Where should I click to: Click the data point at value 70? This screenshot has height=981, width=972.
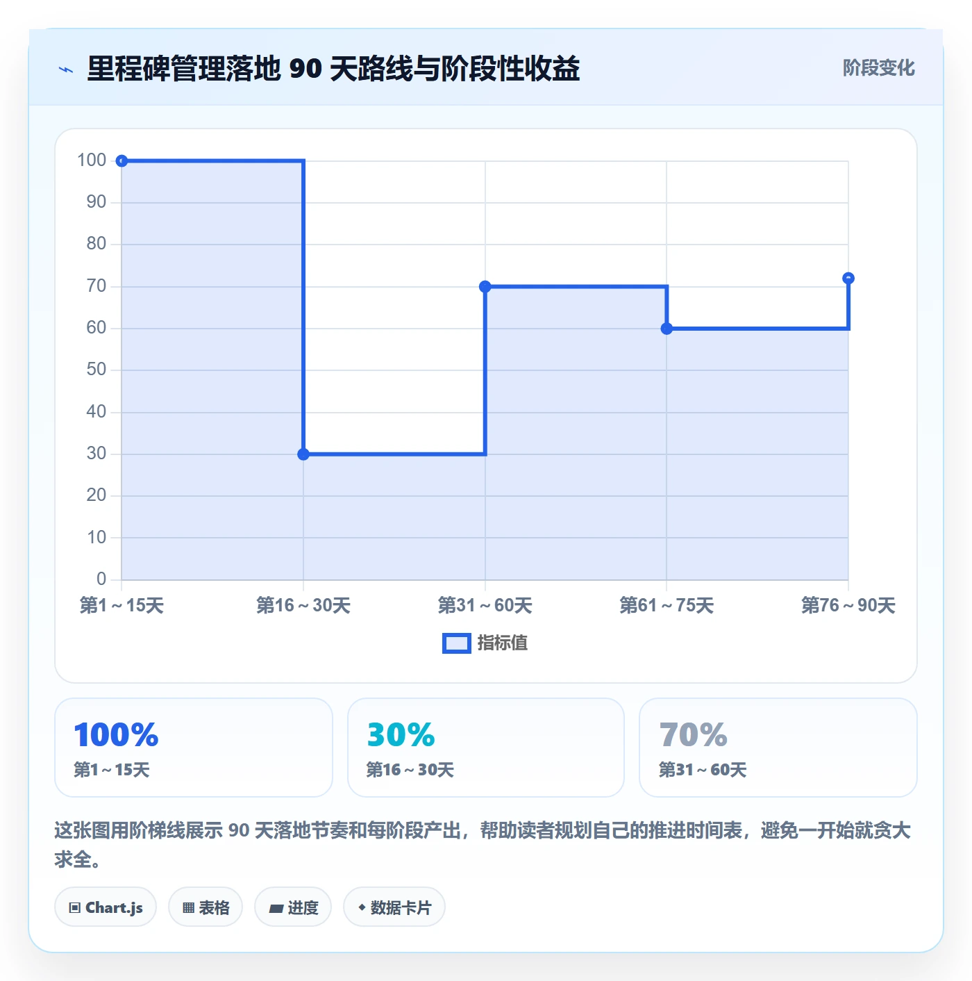coord(485,287)
